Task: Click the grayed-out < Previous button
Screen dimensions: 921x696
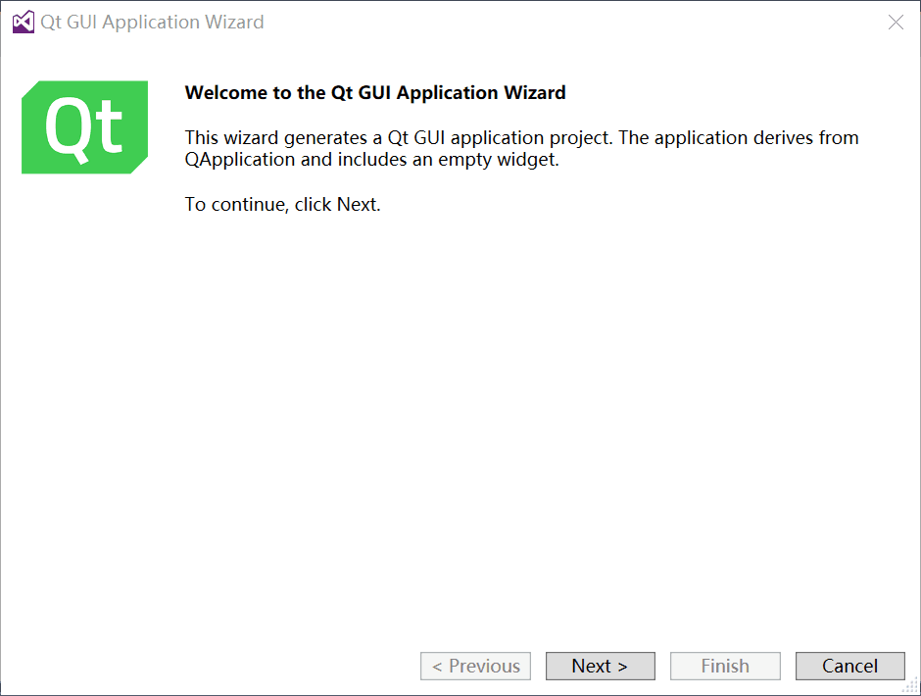Action: tap(476, 667)
